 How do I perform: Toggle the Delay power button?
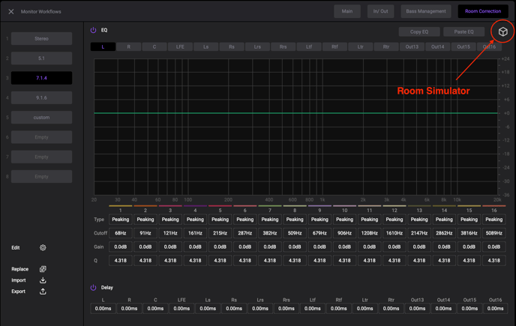(94, 287)
